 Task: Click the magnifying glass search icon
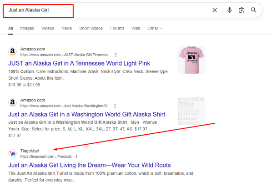click(253, 10)
